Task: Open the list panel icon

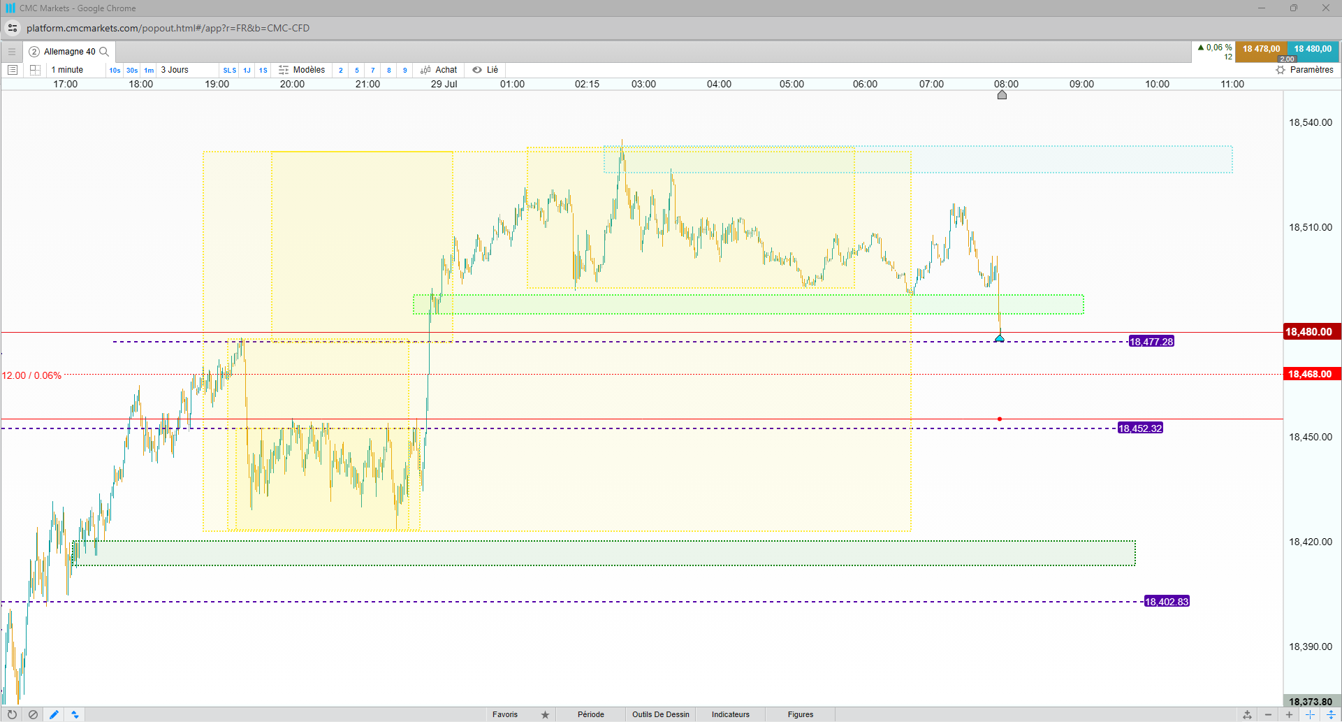Action: [x=13, y=70]
